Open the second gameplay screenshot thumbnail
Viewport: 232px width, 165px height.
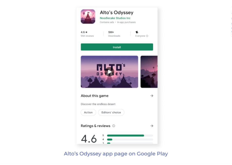point(149,72)
